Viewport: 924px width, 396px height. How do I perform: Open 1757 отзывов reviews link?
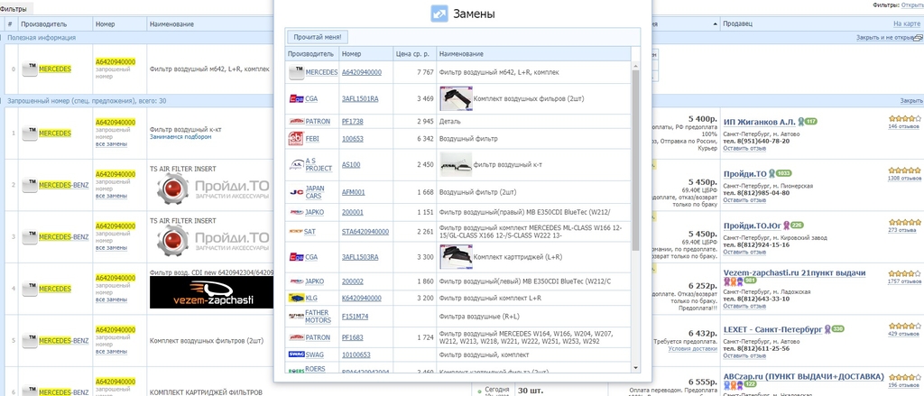(x=904, y=281)
